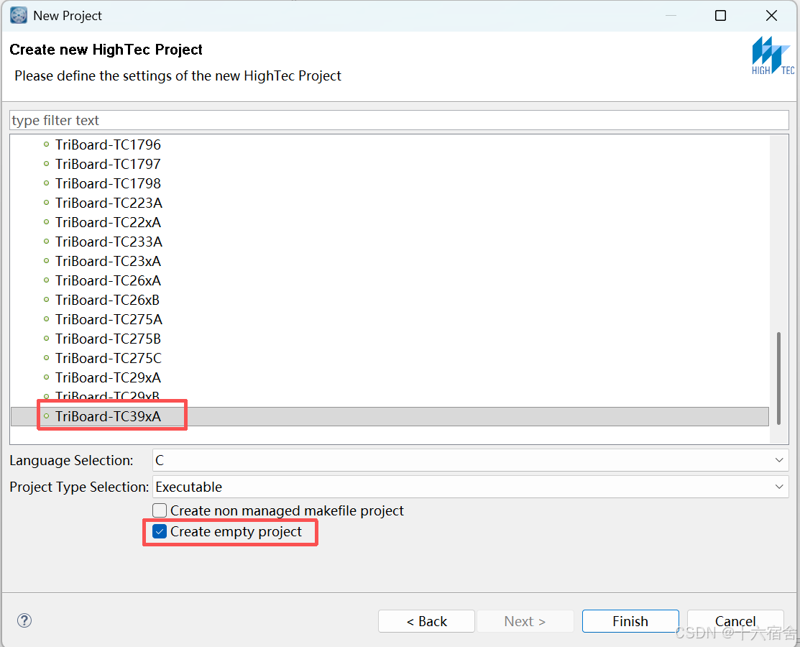Click the green bullet beside TriBoard-TC233A
Viewport: 800px width, 647px height.
(47, 242)
